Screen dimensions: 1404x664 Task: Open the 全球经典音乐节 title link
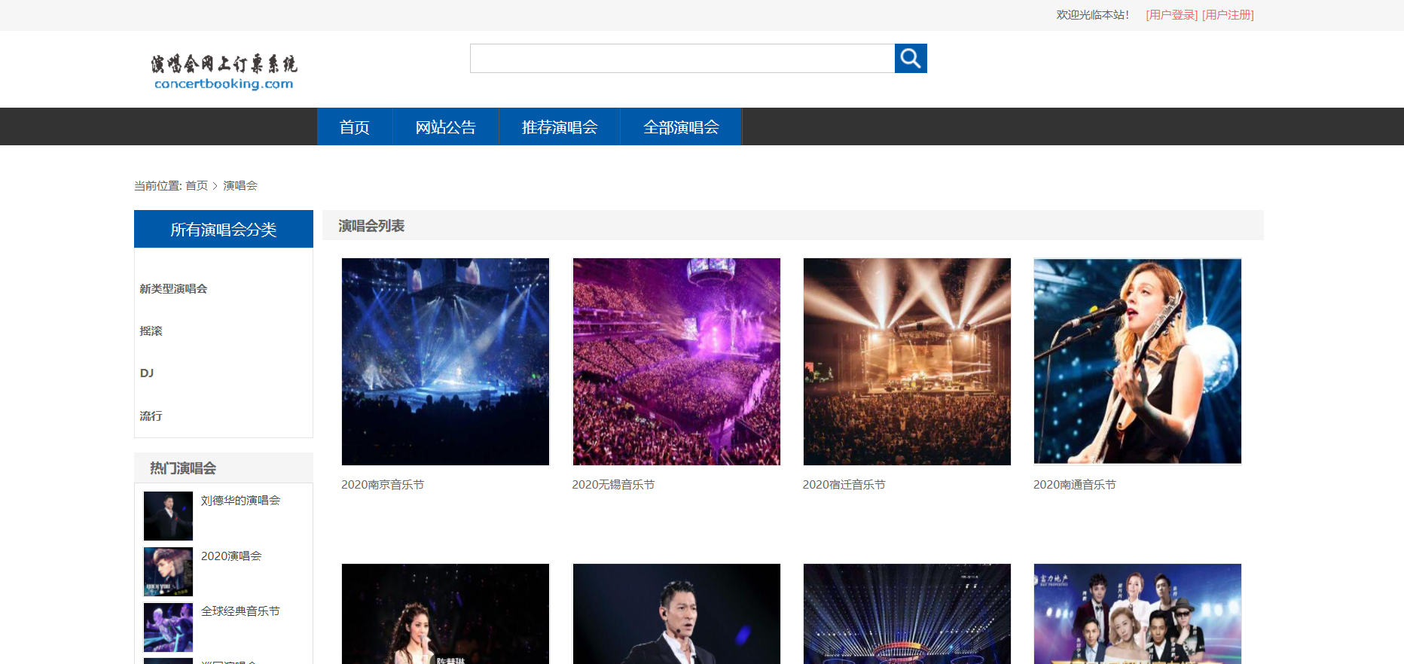240,611
